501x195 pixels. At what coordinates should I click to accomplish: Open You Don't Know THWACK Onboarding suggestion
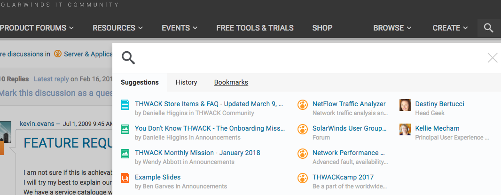[x=210, y=128]
